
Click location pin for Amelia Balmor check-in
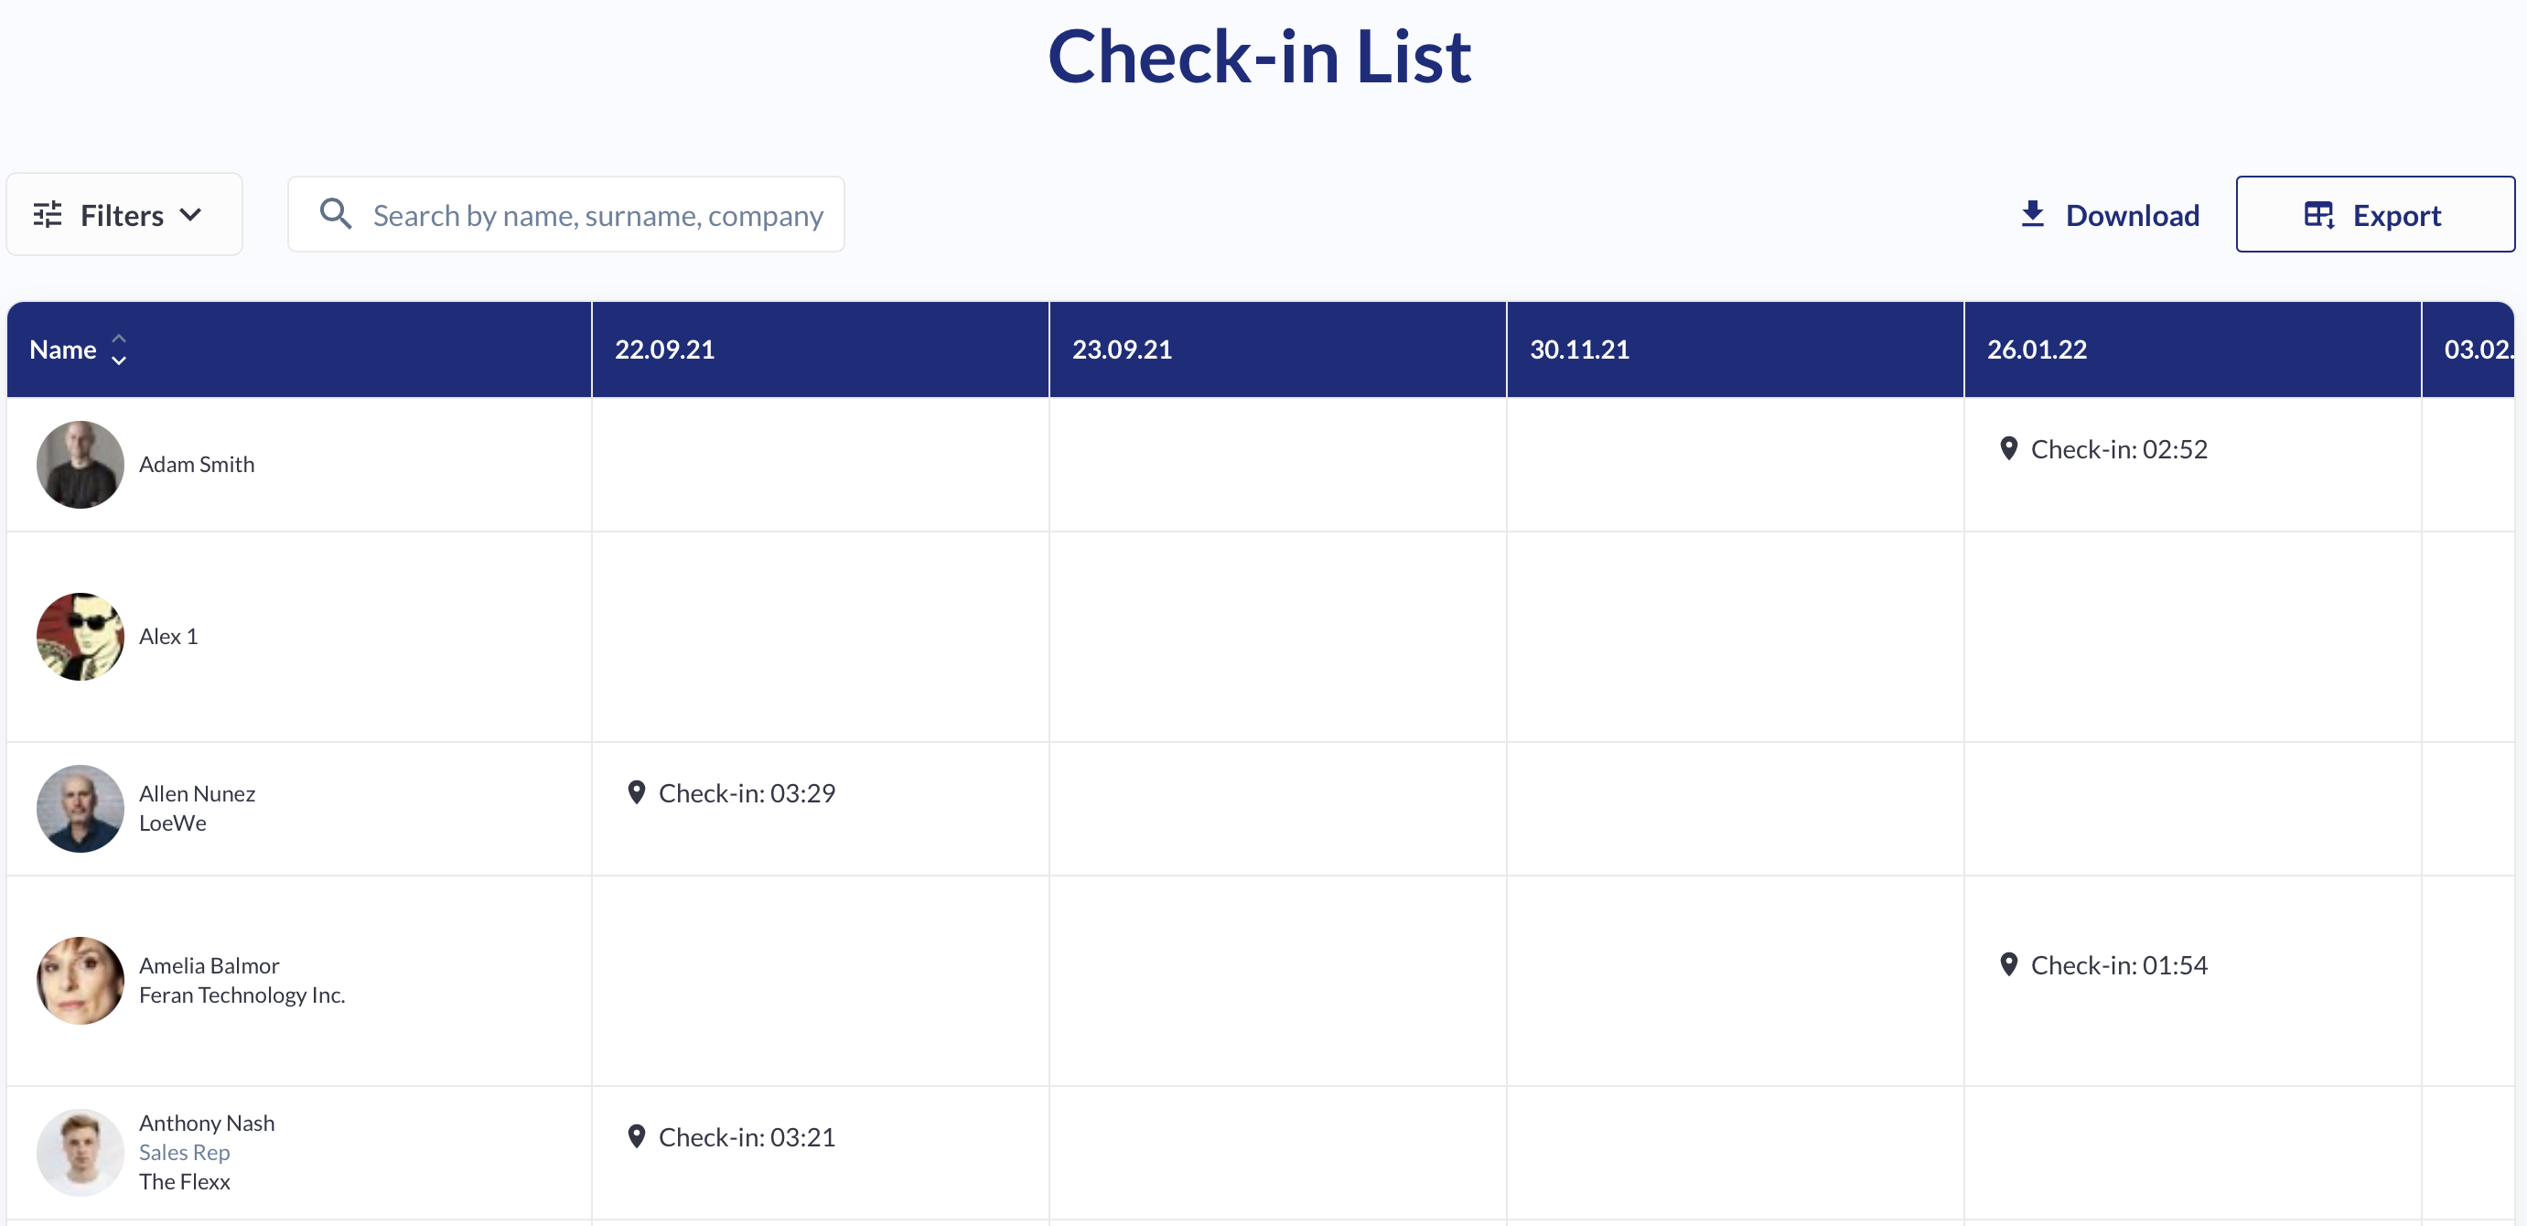click(x=2009, y=965)
